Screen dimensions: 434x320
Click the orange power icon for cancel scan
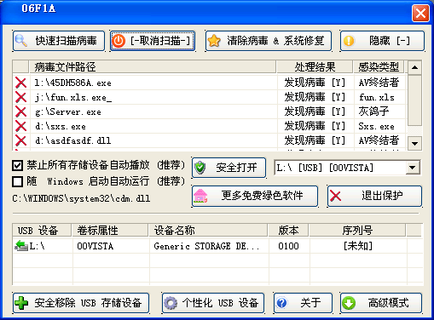(x=119, y=41)
